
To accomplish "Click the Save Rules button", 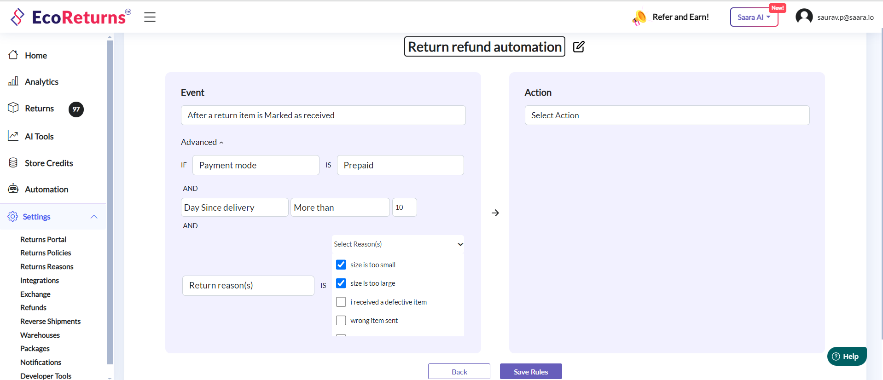I will [x=530, y=372].
